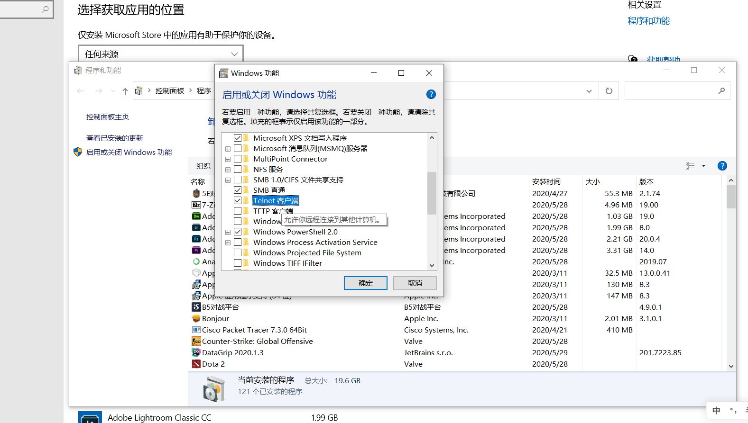Image resolution: width=748 pixels, height=423 pixels.
Task: Open 控制面板主页 link
Action: coord(108,117)
